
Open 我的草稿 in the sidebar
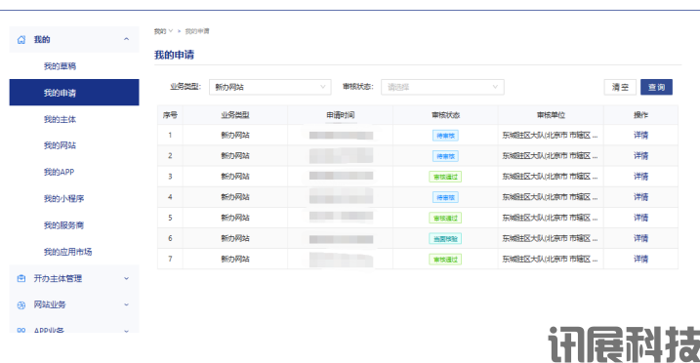[60, 66]
